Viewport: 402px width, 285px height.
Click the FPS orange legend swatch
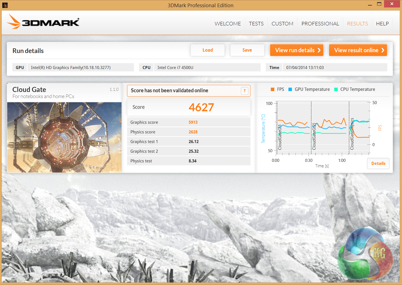[272, 89]
